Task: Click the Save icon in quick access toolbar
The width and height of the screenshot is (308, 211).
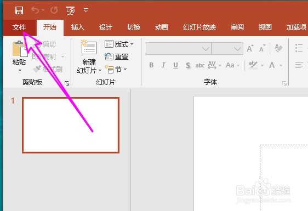Action: point(19,10)
